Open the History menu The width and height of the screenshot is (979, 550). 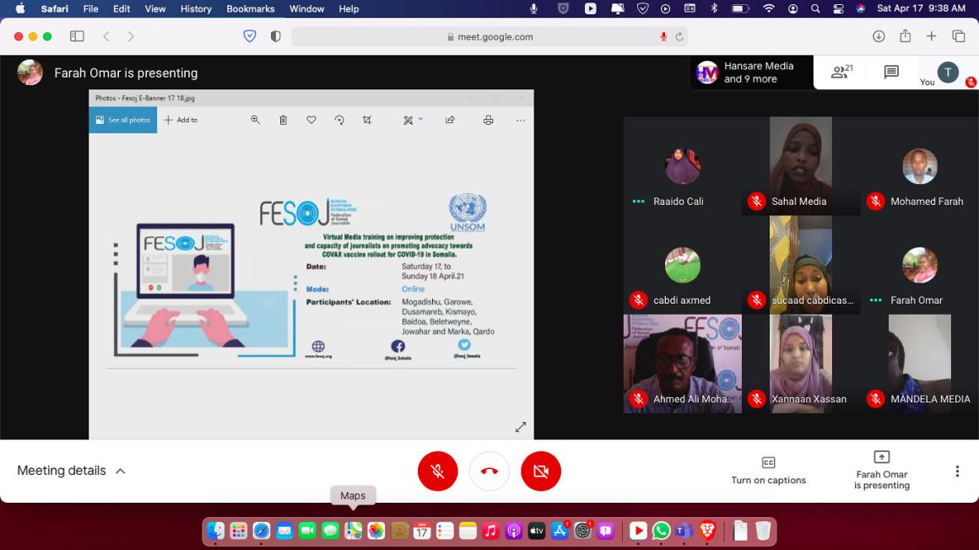pyautogui.click(x=196, y=8)
